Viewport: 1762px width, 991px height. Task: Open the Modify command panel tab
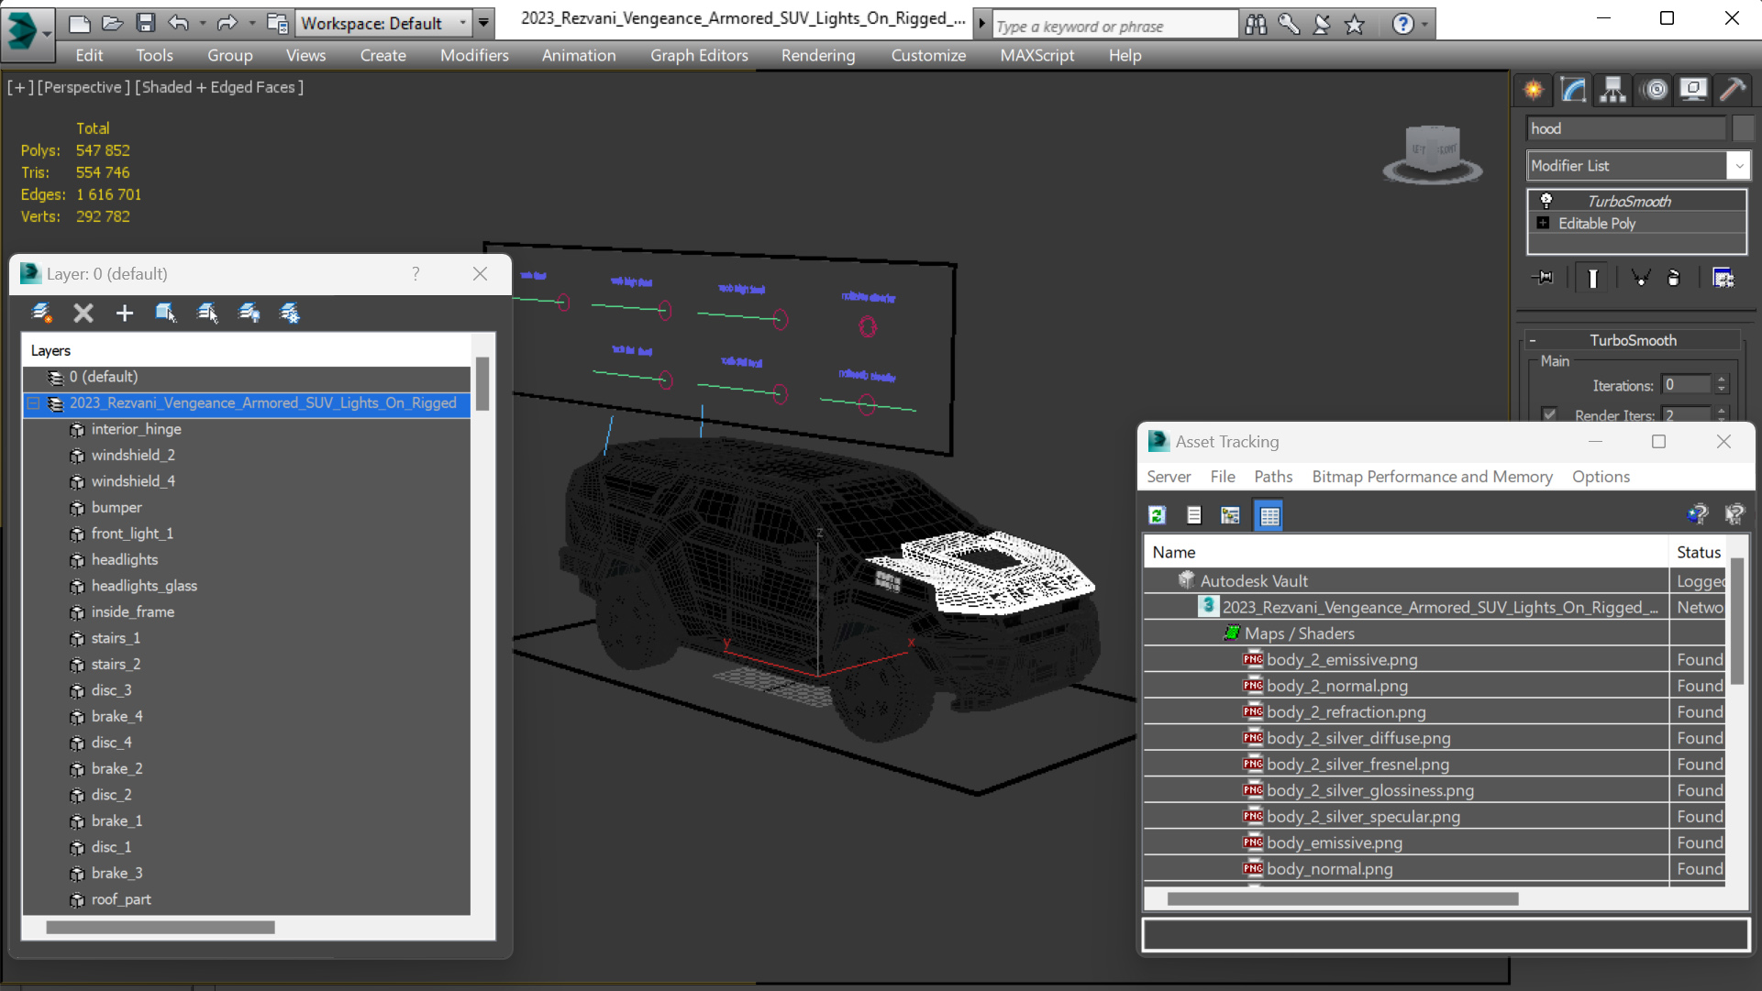[x=1573, y=90]
